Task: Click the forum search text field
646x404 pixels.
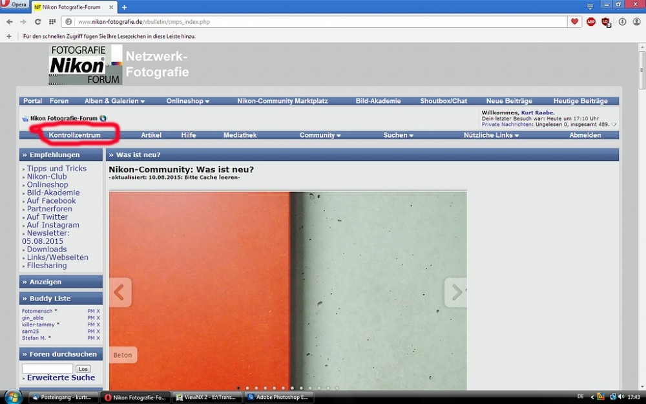Action: 47,368
